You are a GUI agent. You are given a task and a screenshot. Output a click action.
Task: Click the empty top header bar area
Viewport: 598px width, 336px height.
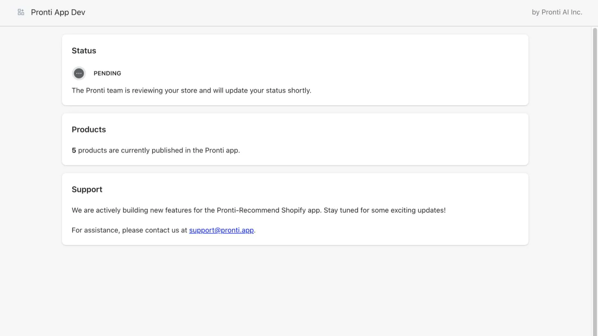[x=299, y=12]
